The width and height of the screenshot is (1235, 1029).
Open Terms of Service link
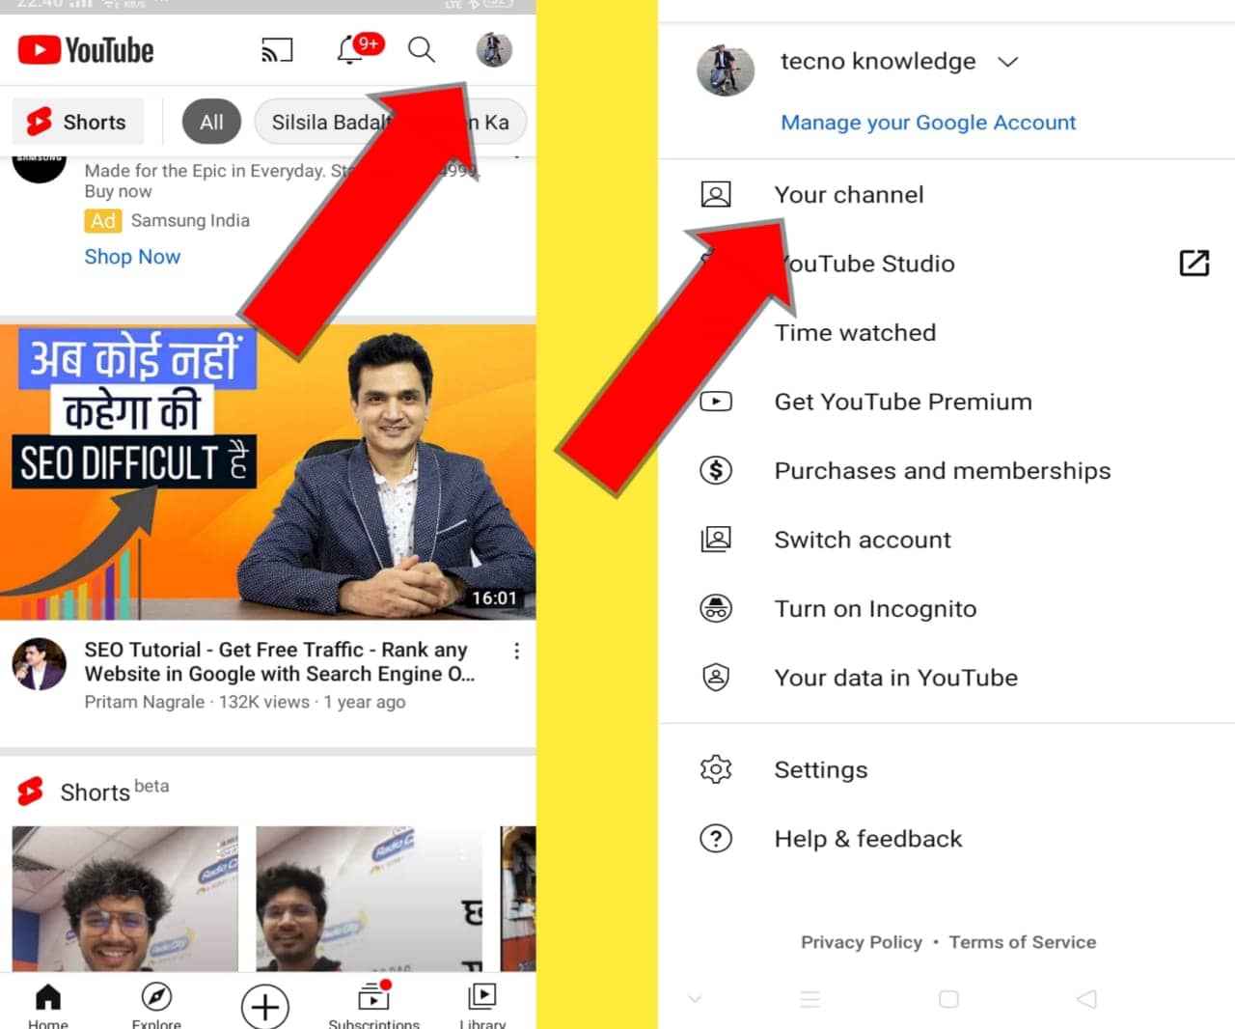click(1023, 942)
